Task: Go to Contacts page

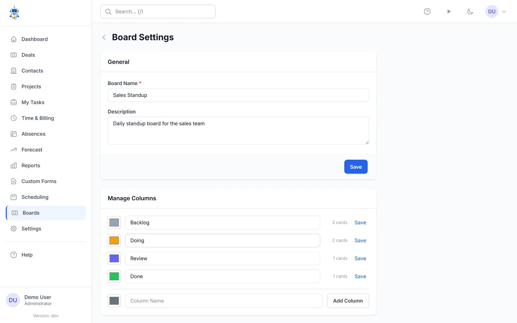Action: coord(46,71)
